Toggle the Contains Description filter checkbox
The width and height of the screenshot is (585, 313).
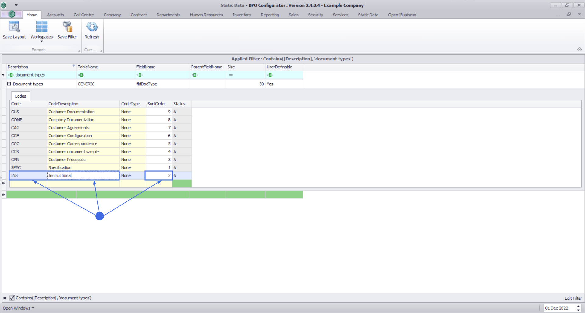12,298
